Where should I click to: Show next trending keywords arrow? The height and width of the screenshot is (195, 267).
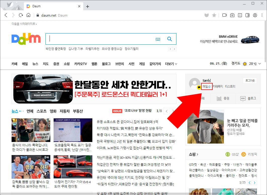point(174,49)
